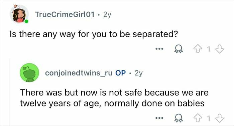Open more options on TrueCrimeGirl01's comment
The width and height of the screenshot is (234, 126).
[x=159, y=49]
